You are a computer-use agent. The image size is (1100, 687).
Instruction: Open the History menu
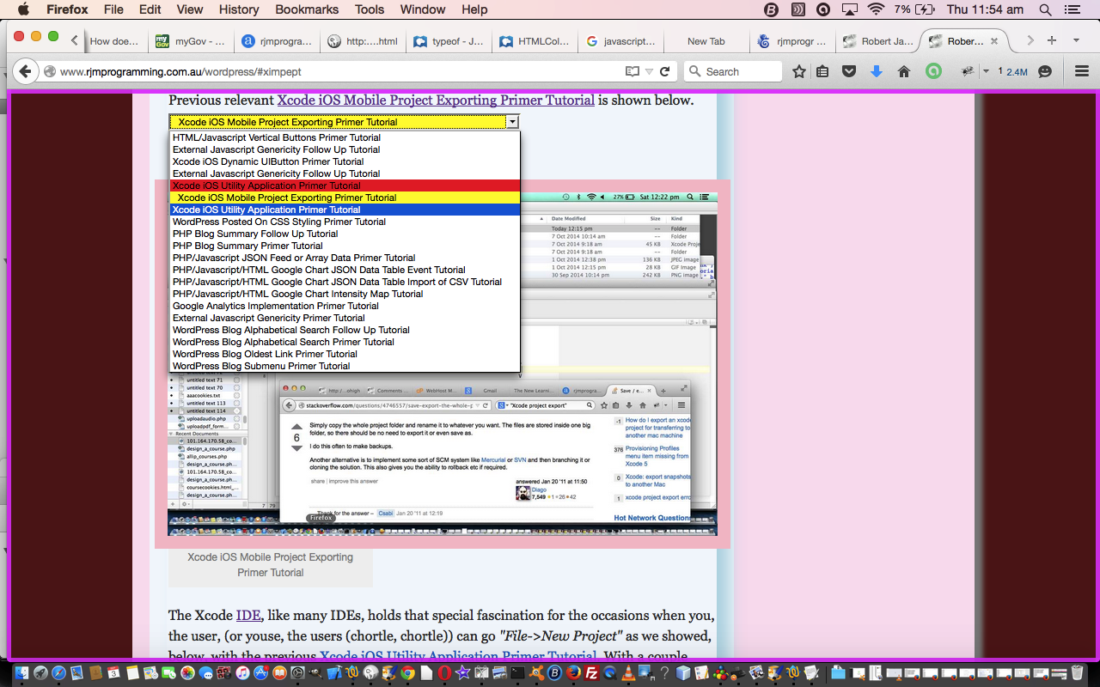click(239, 9)
